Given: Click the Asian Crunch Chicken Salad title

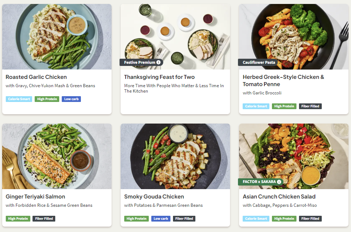Looking at the screenshot, I should pyautogui.click(x=279, y=197).
